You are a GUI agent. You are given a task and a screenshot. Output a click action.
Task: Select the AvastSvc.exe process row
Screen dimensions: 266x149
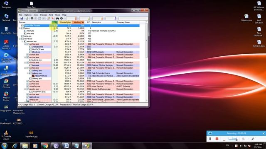pyautogui.click(x=79, y=87)
